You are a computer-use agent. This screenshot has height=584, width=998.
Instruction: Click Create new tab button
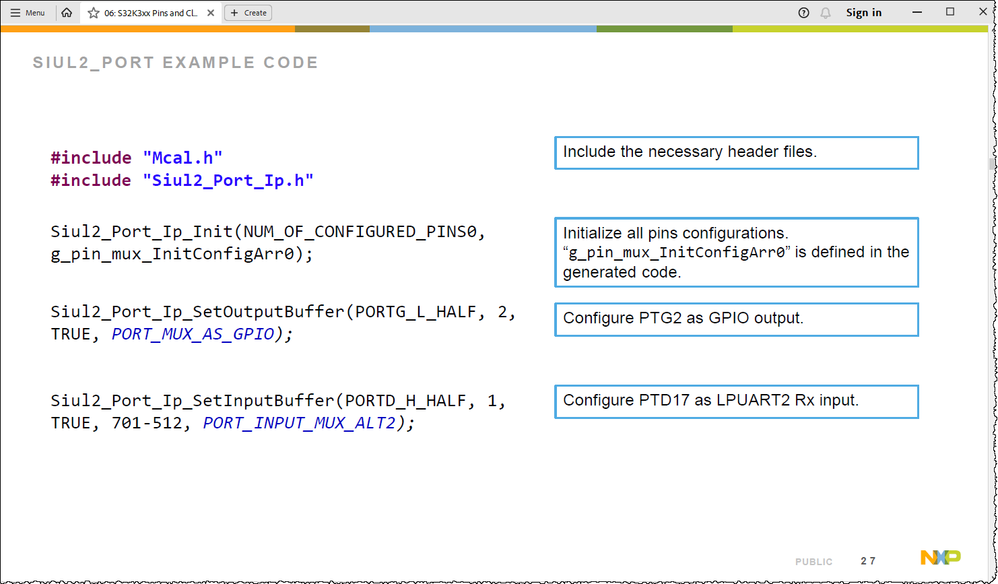(x=248, y=13)
